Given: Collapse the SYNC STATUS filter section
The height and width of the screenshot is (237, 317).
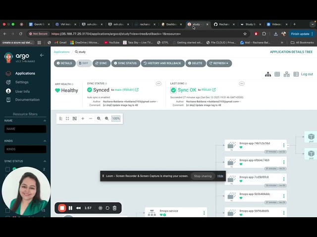Looking at the screenshot, I should (x=45, y=161).
